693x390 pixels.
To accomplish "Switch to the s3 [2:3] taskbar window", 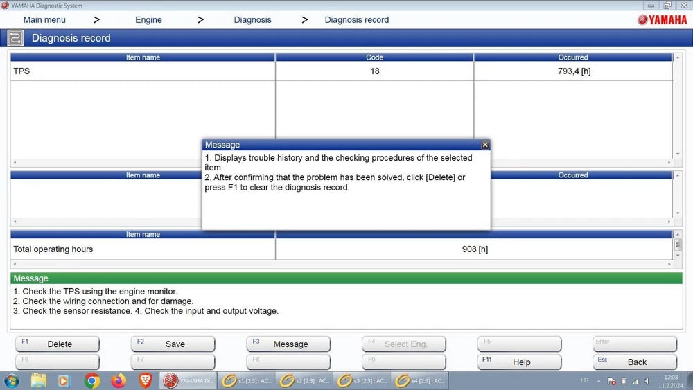I will [362, 380].
